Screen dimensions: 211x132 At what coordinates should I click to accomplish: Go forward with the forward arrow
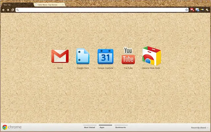pyautogui.click(x=8, y=10)
